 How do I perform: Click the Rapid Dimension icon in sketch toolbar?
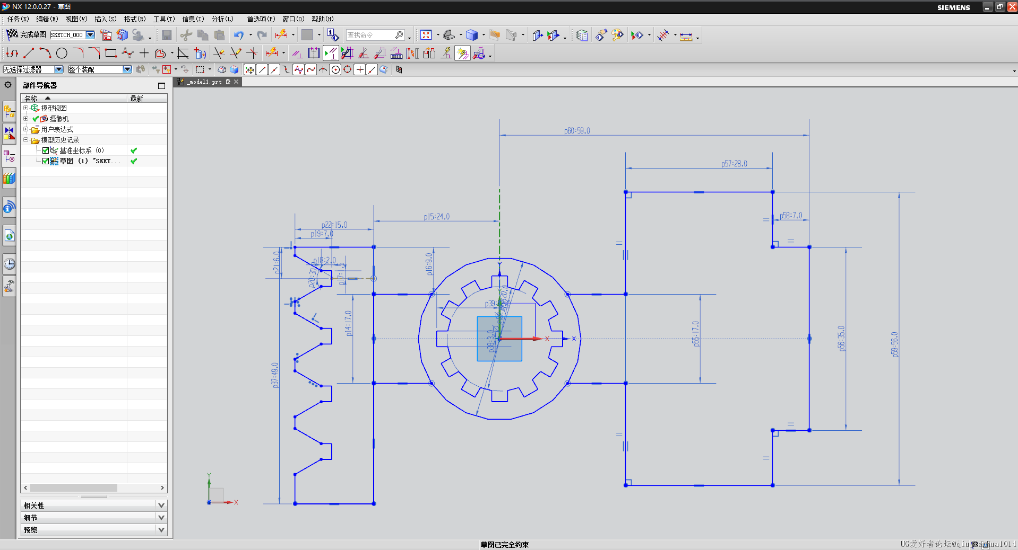[272, 53]
